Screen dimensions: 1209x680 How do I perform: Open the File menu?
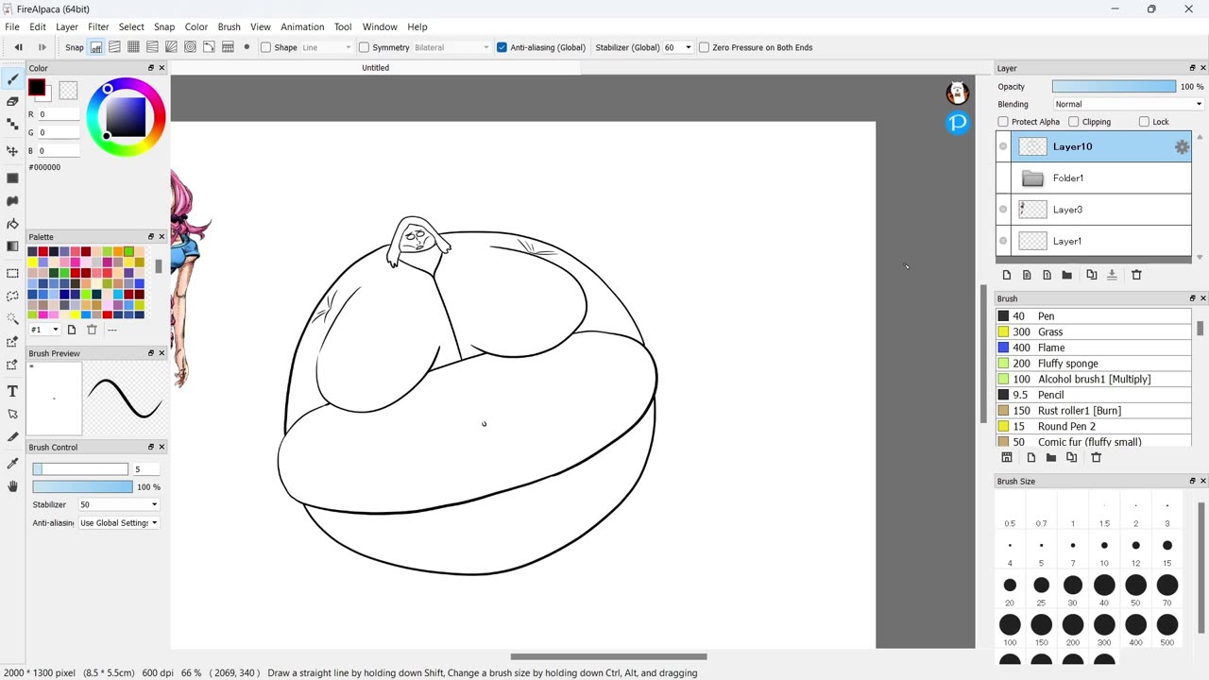point(12,26)
